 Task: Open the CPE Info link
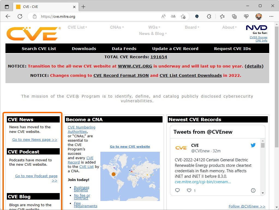pyautogui.click(x=261, y=40)
